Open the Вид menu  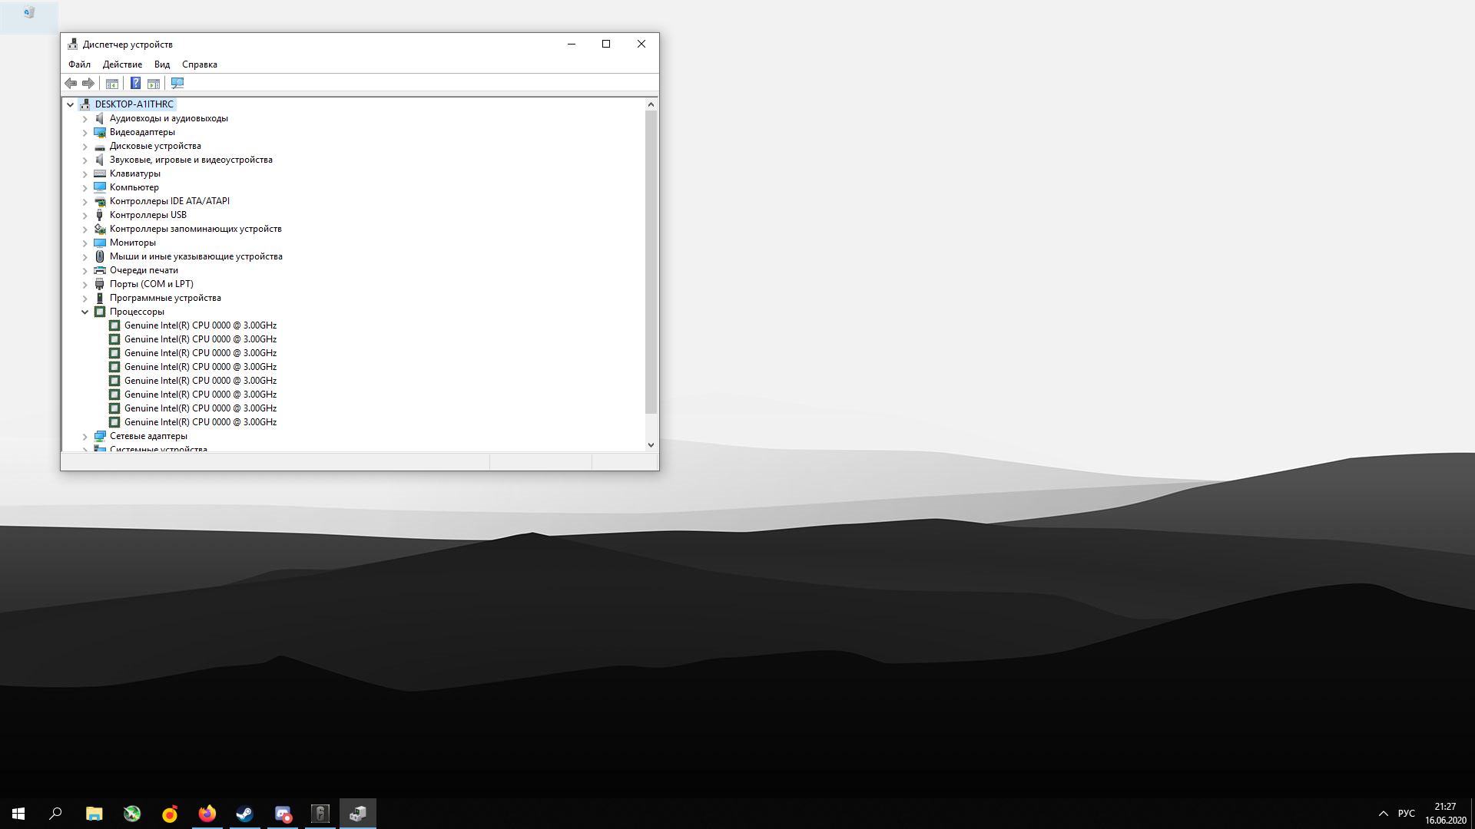pyautogui.click(x=161, y=64)
